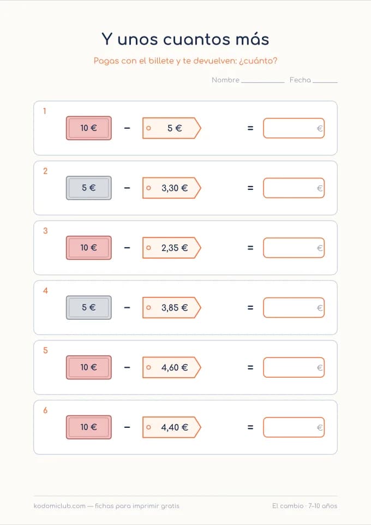371x525 pixels.
Task: Click the answer box for 5 € minus 3,30 €
Action: click(x=294, y=188)
